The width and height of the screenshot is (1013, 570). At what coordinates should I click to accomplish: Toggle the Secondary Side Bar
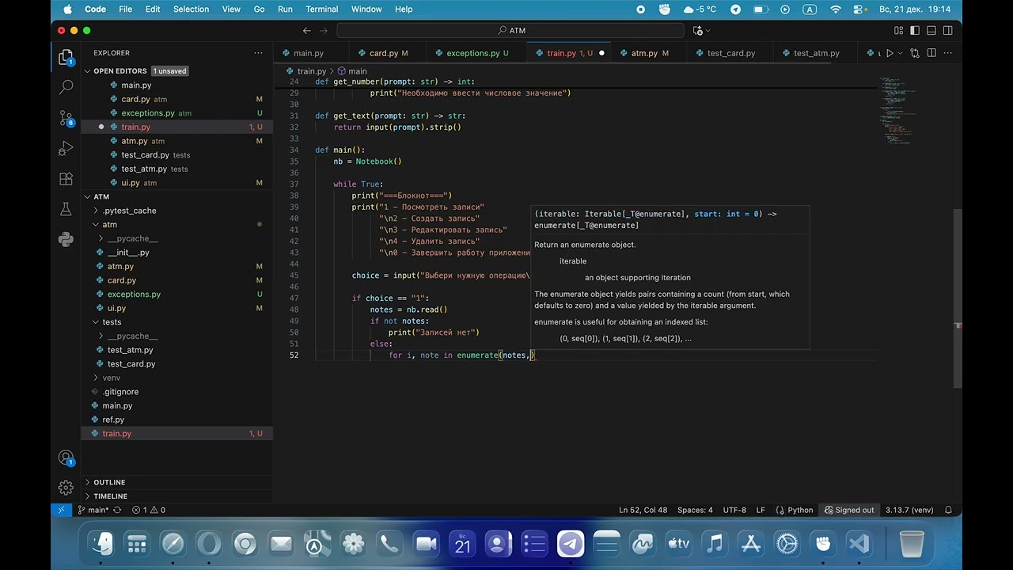[947, 31]
